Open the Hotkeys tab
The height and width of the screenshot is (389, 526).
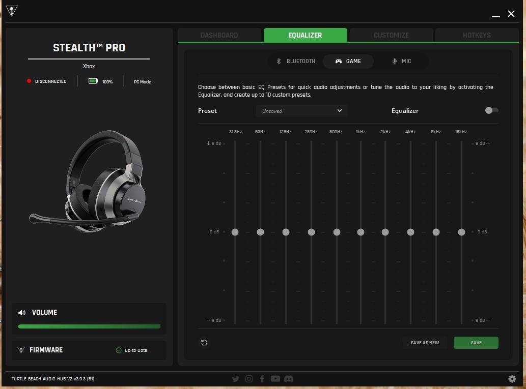(x=477, y=35)
